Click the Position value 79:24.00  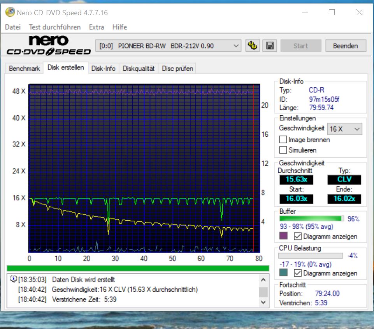pyautogui.click(x=327, y=294)
